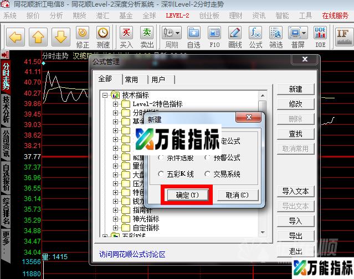Run the 测速 speed test tool

click(103, 37)
